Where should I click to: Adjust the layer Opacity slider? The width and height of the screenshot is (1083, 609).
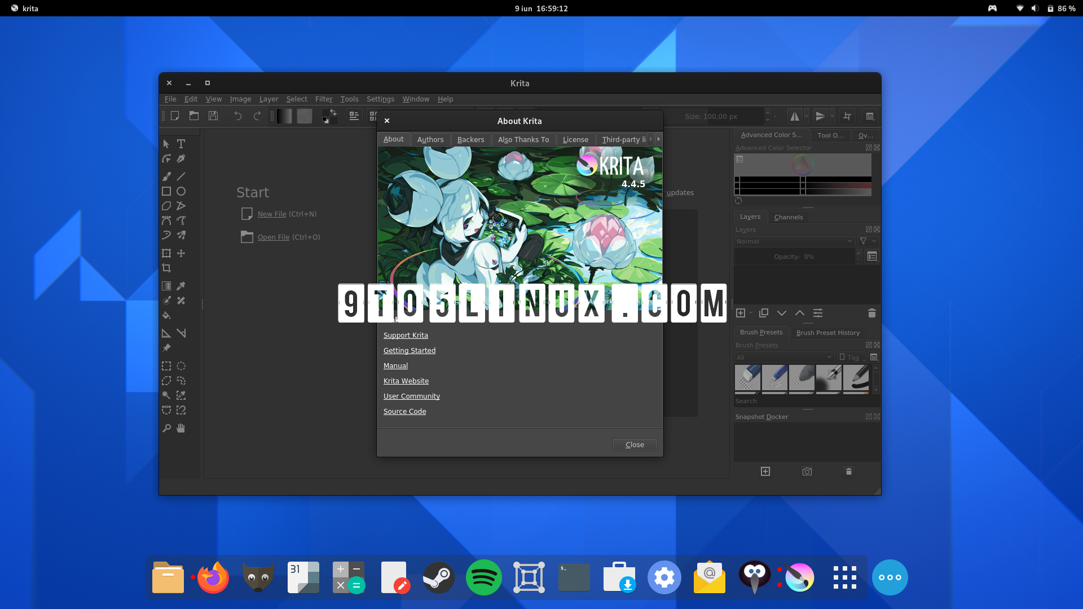point(794,257)
